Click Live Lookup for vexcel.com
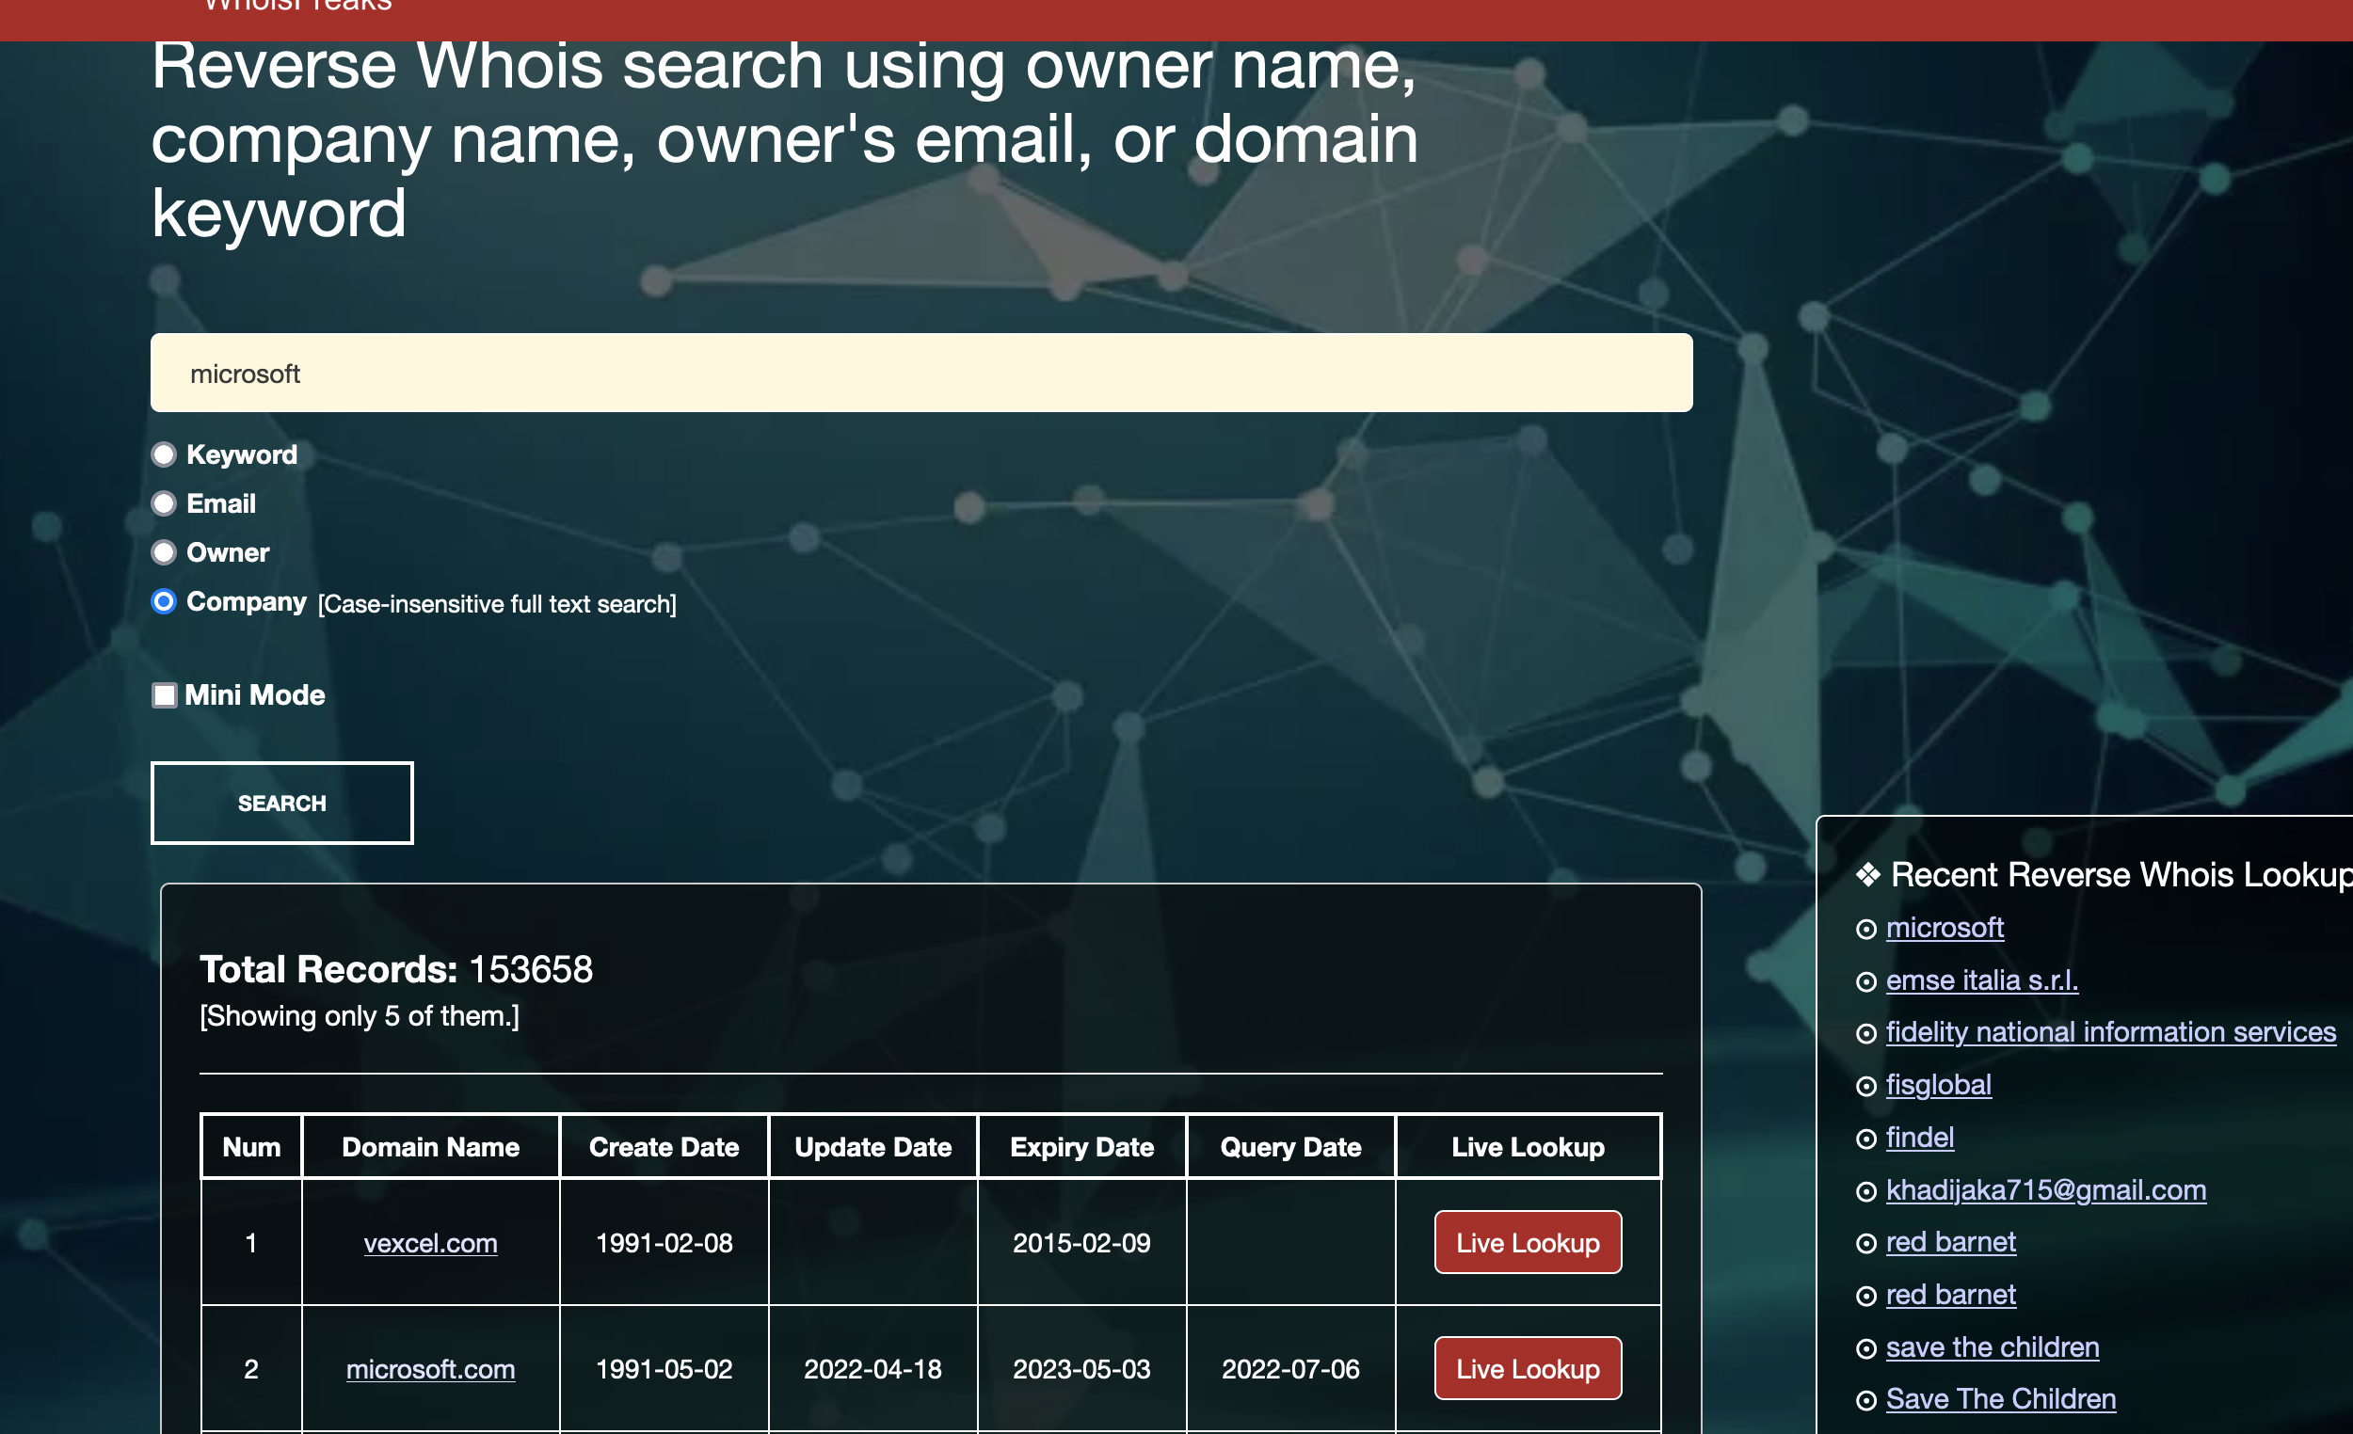2353x1434 pixels. 1528,1242
